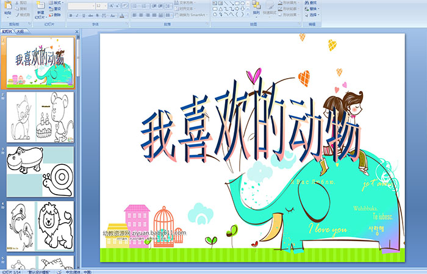The height and width of the screenshot is (274, 427).
Task: Switch to the Outline (大纲) tab
Action: (x=20, y=31)
